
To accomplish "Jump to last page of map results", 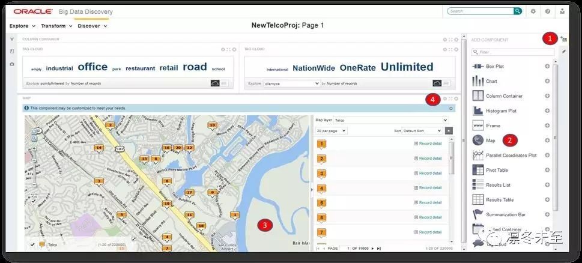I will pos(379,248).
